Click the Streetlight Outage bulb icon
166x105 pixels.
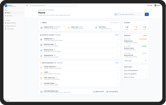pyautogui.click(x=41, y=84)
